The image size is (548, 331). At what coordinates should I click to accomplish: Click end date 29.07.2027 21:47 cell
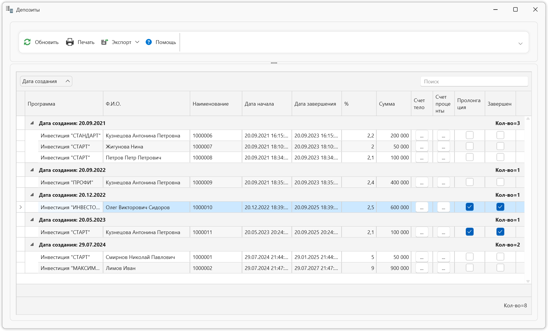pos(317,268)
